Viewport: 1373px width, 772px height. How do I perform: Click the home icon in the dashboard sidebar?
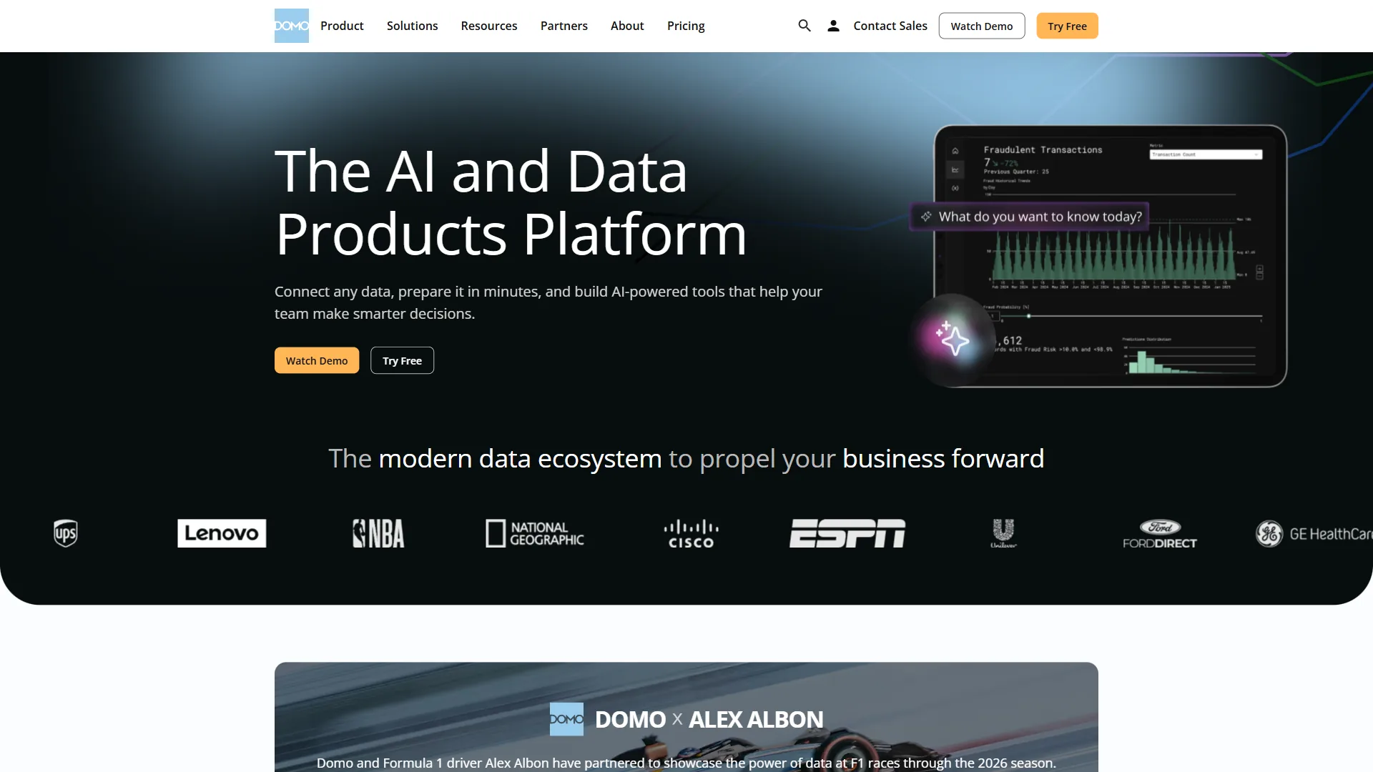point(955,151)
